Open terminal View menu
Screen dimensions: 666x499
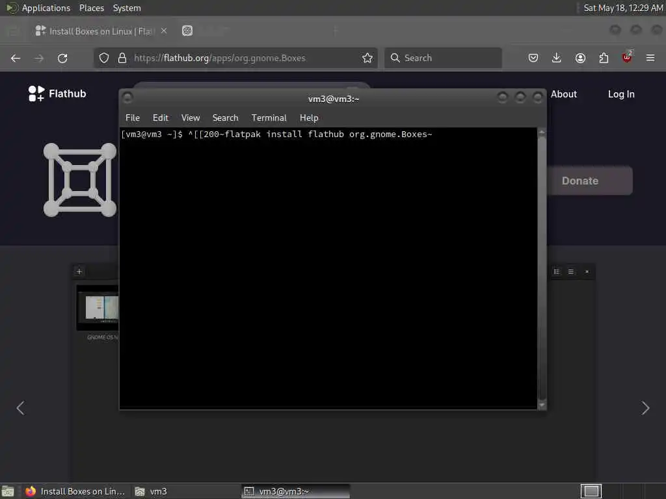coord(191,118)
